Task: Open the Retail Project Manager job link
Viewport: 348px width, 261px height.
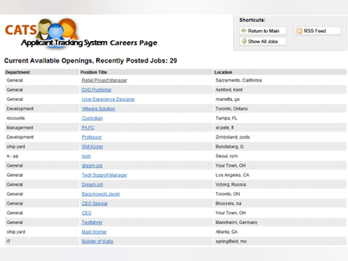Action: [104, 81]
